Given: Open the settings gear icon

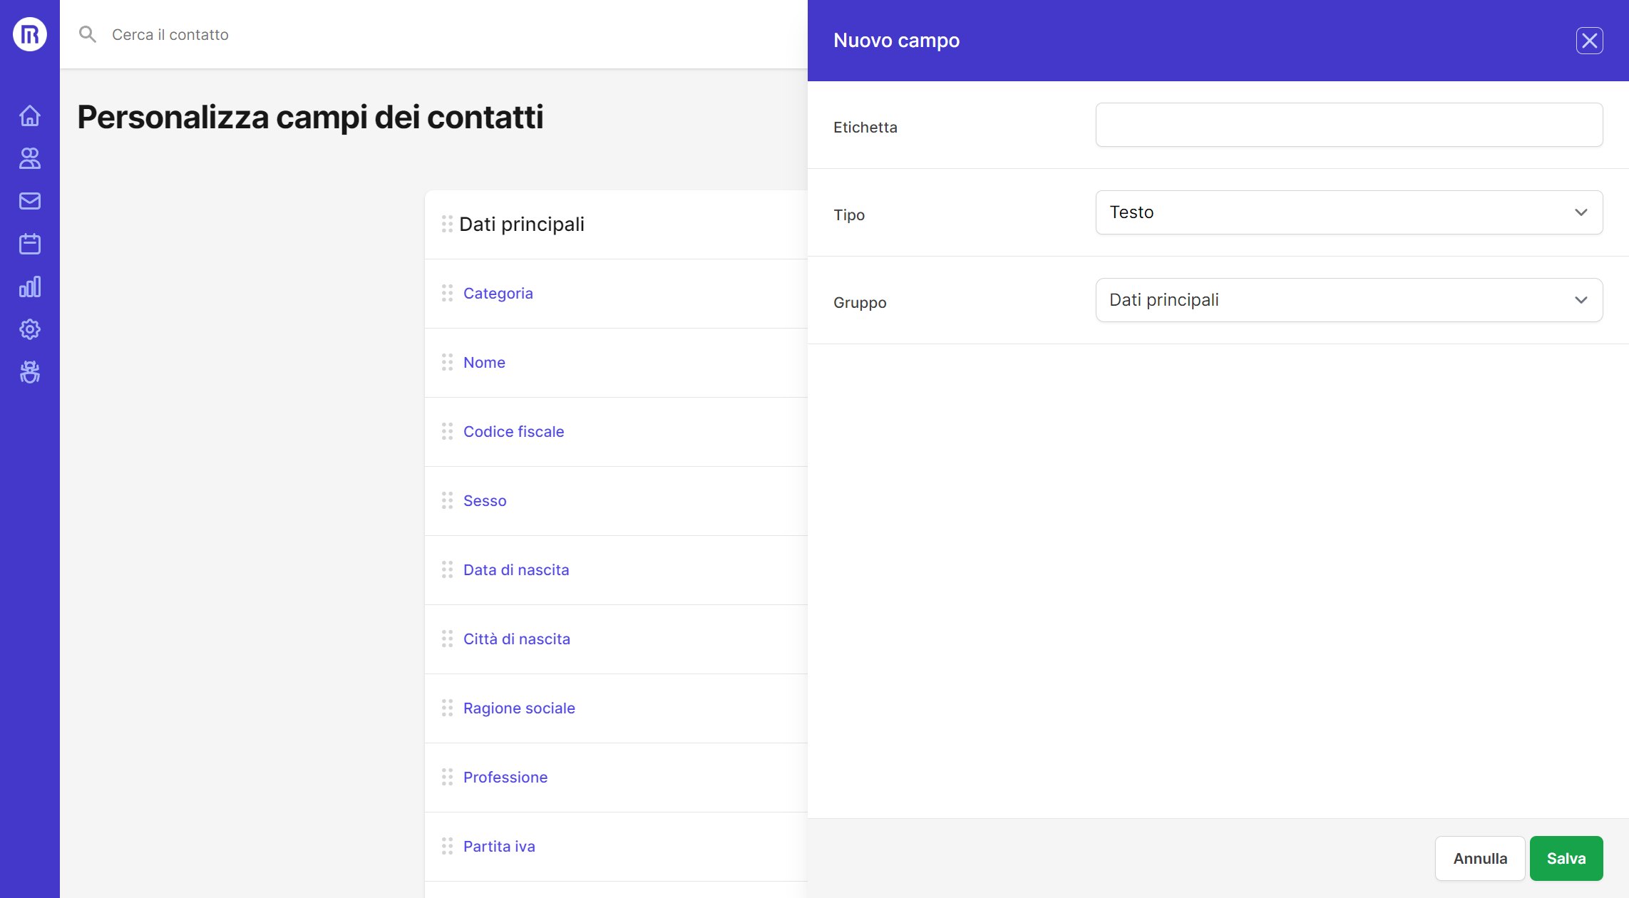Looking at the screenshot, I should point(30,329).
